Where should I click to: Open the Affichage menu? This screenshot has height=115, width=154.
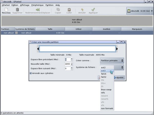point(25,5)
